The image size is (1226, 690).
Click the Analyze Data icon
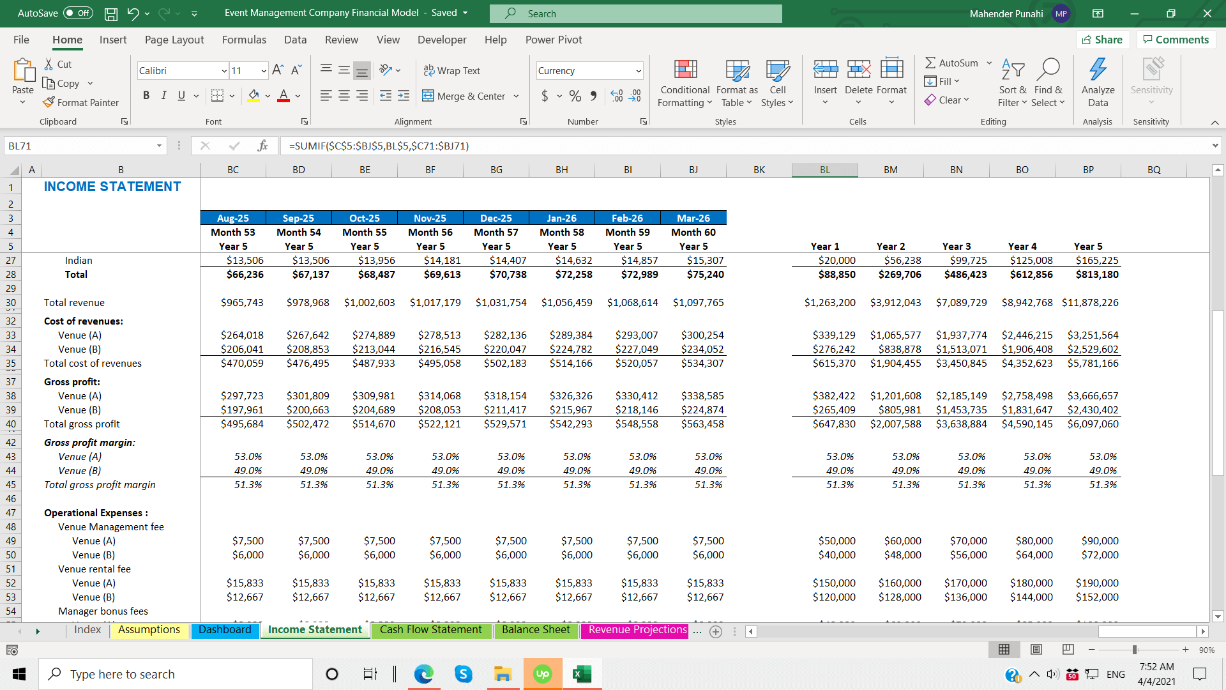[1098, 69]
